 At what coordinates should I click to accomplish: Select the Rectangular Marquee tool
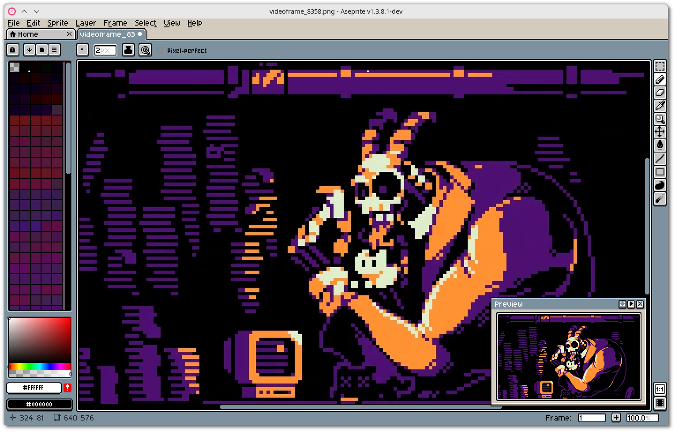660,66
